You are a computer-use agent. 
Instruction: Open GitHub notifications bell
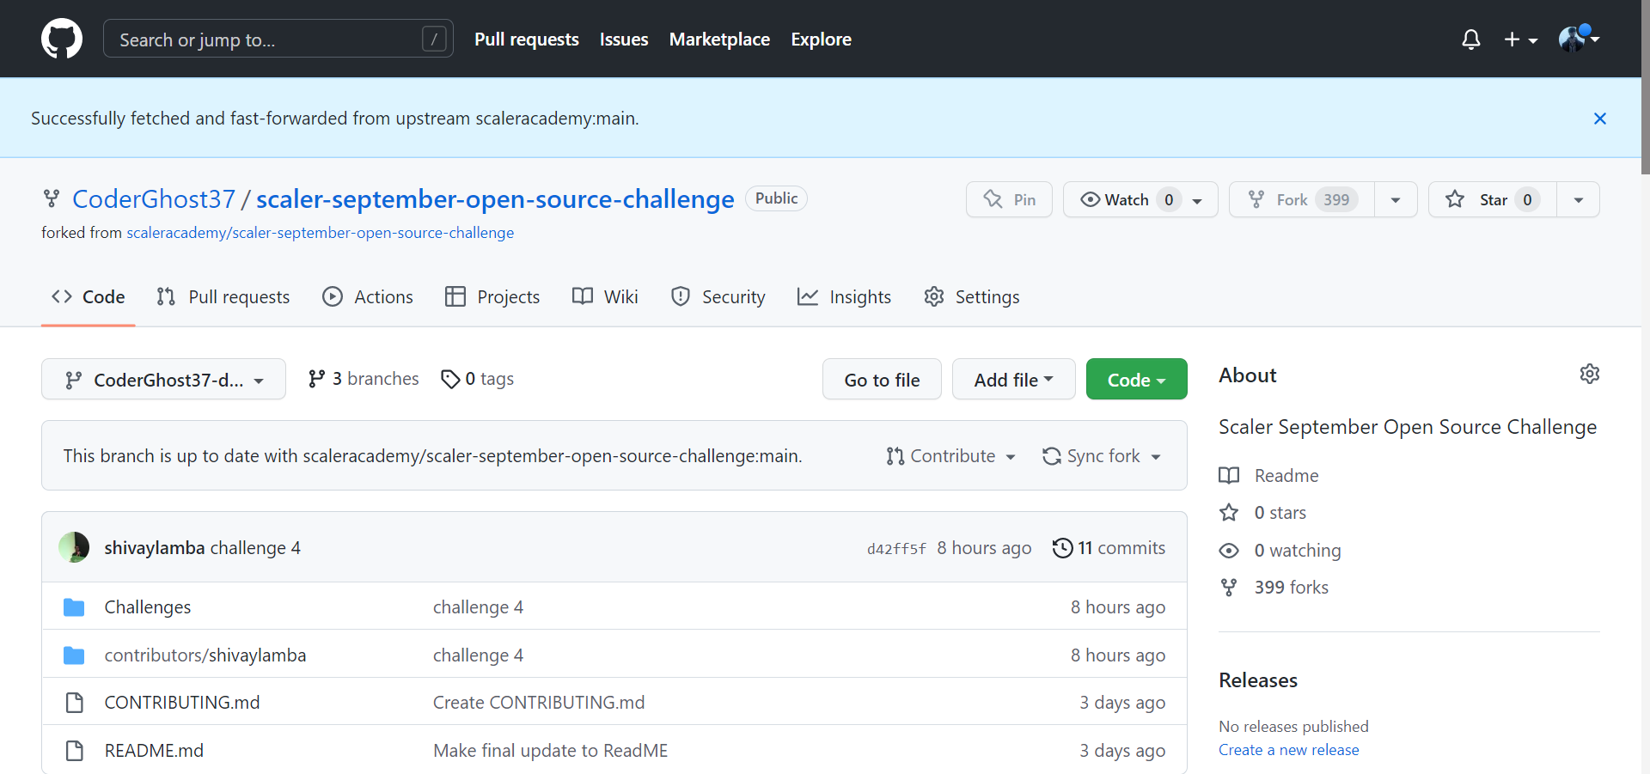click(1471, 39)
